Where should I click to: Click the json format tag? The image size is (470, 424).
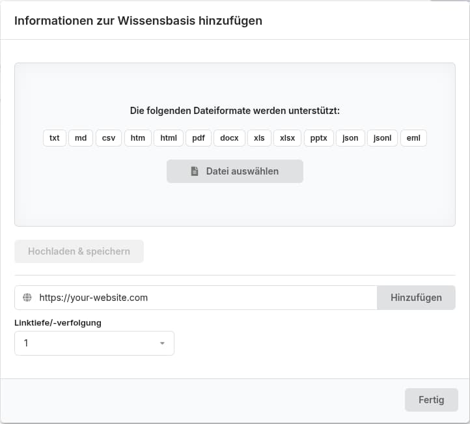[350, 138]
